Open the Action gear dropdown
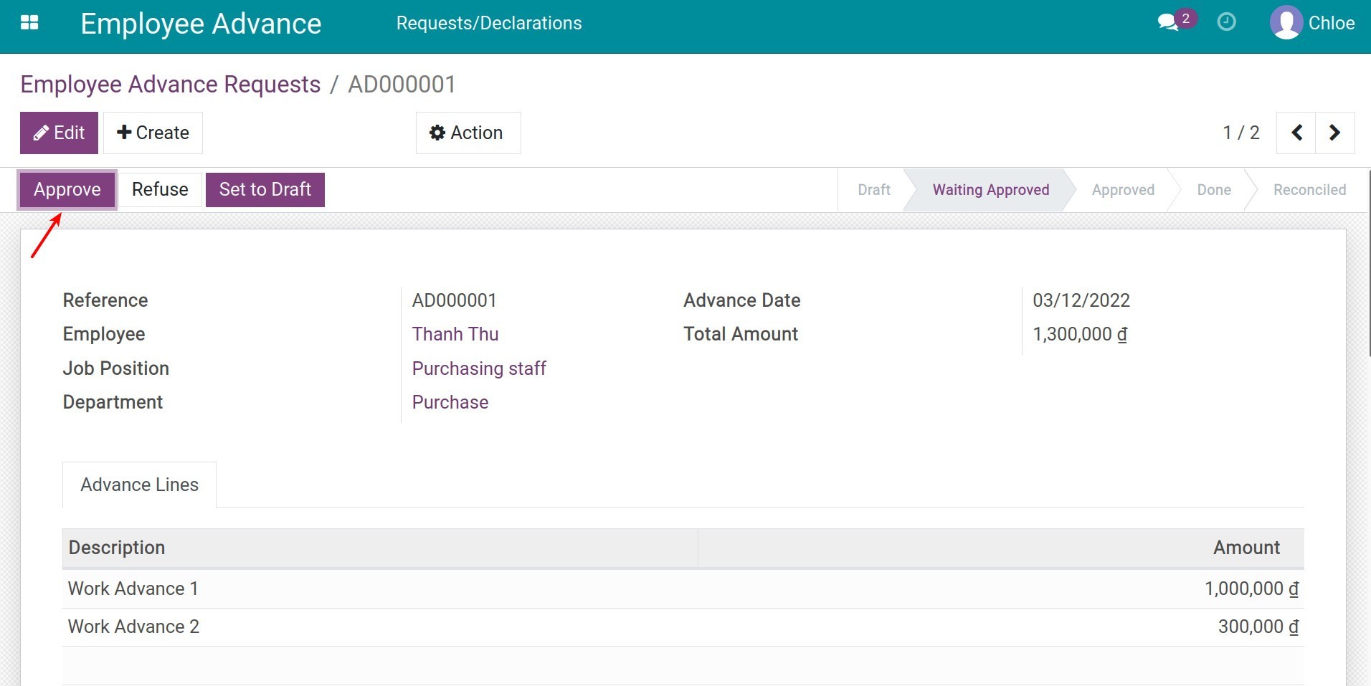Viewport: 1371px width, 686px height. coord(468,133)
